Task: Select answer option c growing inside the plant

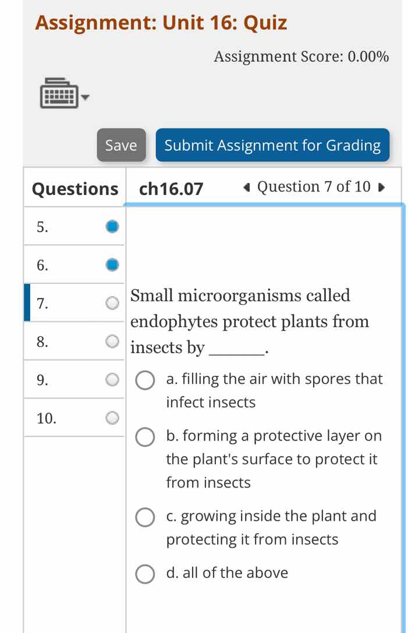Action: click(x=144, y=517)
